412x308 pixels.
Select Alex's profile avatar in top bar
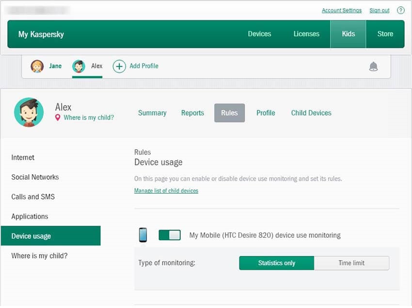coord(78,66)
